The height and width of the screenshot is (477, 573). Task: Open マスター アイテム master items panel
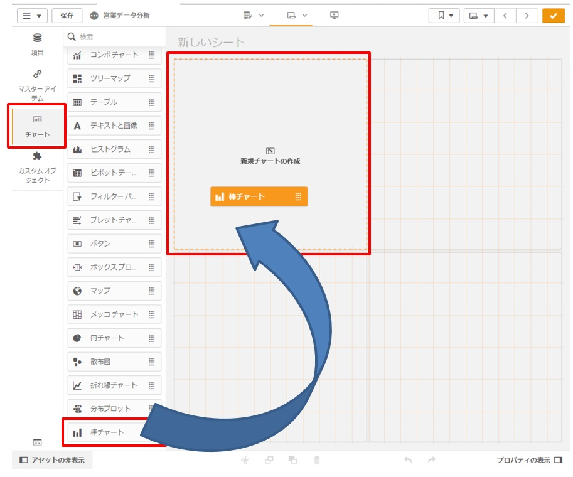coord(37,85)
